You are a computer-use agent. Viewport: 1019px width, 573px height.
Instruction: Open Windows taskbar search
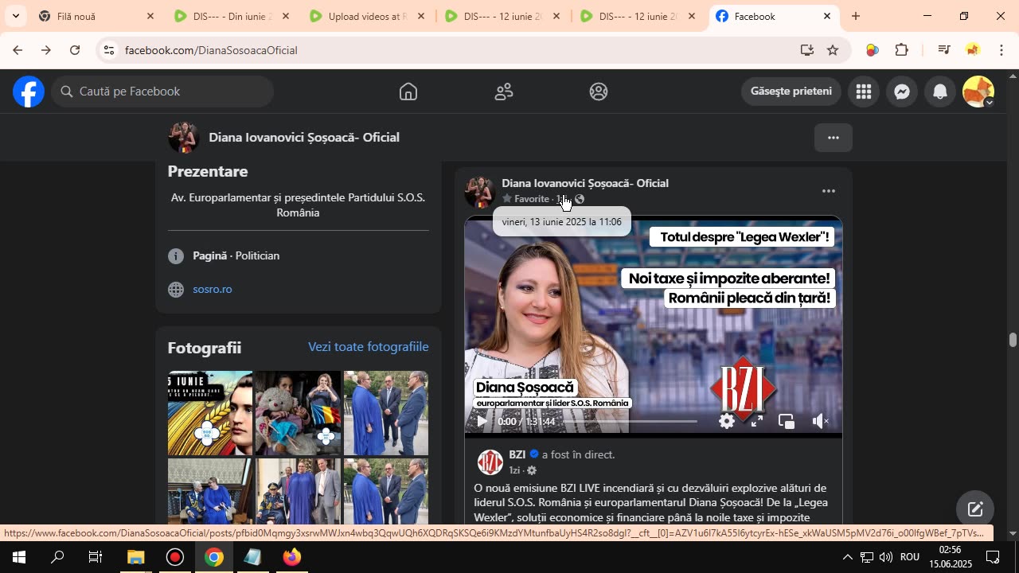coord(57,557)
